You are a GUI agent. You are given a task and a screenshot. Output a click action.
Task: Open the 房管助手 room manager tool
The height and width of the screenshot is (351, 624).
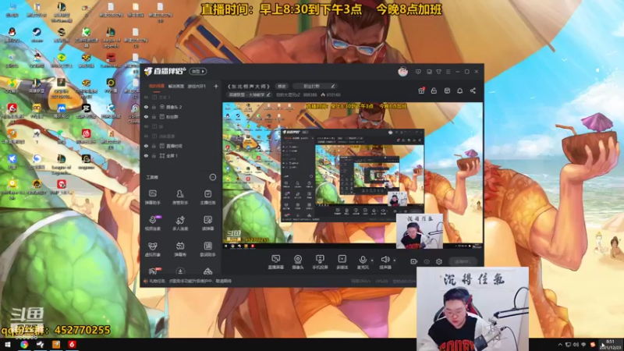180,197
